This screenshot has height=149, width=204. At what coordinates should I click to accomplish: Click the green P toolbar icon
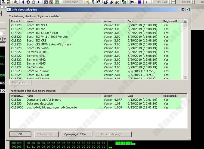pyautogui.click(x=57, y=2)
